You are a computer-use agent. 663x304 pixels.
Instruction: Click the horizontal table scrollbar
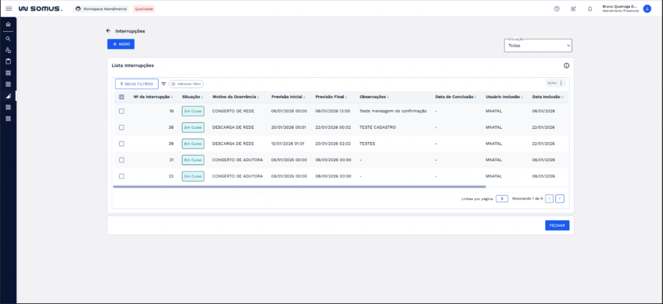tap(299, 187)
